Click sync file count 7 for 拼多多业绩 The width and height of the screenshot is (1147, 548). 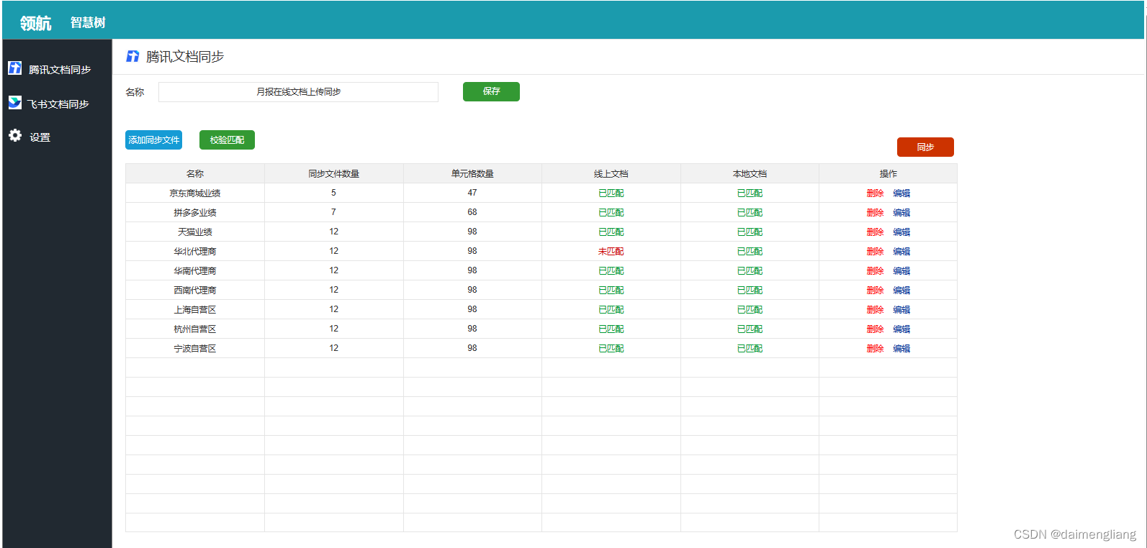333,212
